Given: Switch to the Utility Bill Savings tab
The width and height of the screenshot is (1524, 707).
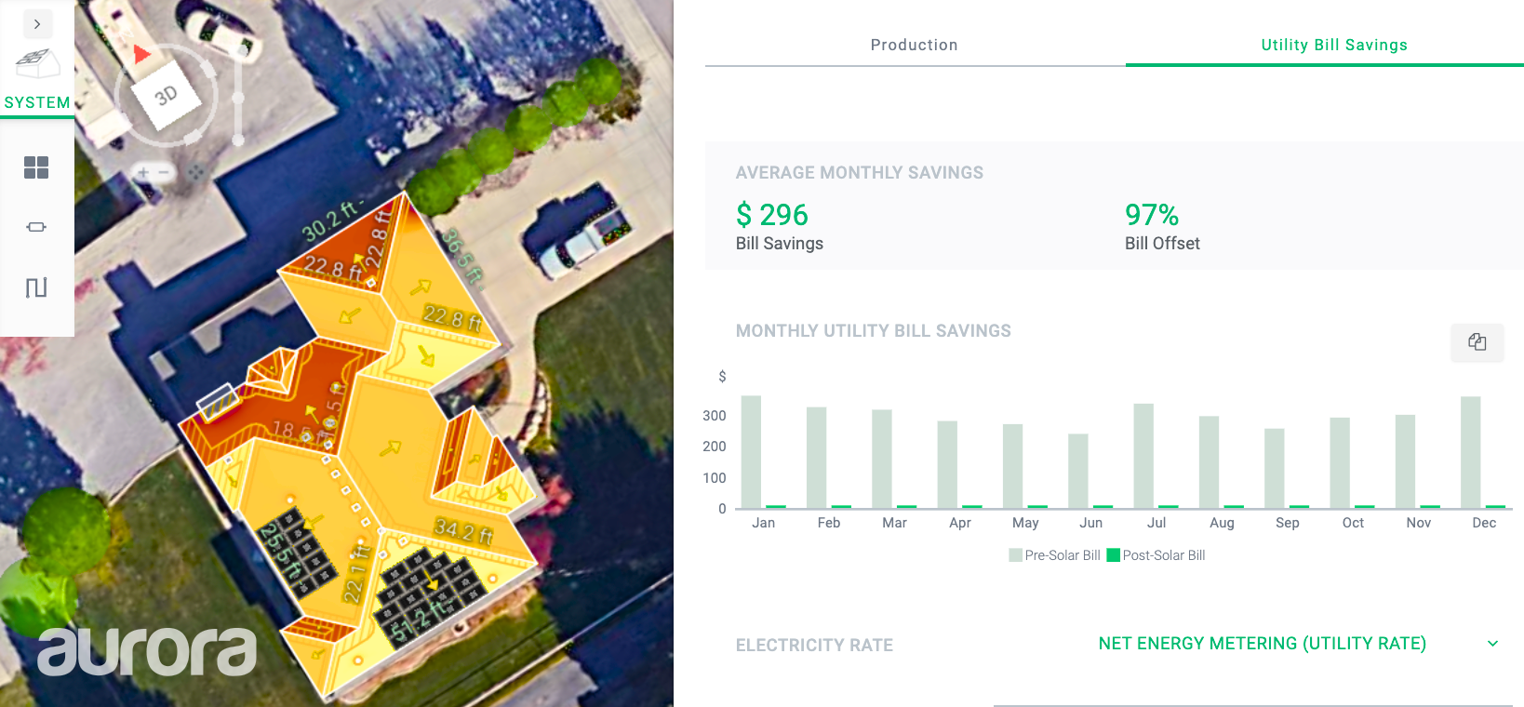Looking at the screenshot, I should [x=1334, y=45].
